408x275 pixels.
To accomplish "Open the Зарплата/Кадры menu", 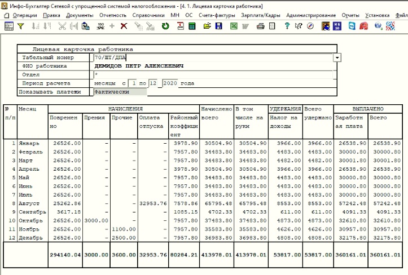I will pos(261,15).
